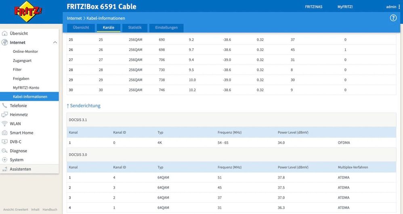Screen dimensions: 403x214
Task: Collapse the Internet menu chevron
Action: tap(55, 42)
